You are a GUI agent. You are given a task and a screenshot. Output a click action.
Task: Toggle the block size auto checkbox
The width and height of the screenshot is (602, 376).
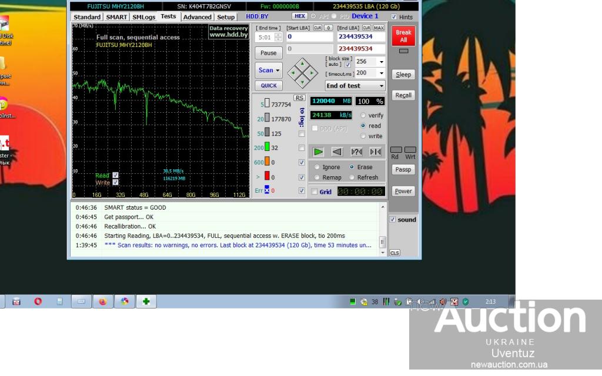tap(347, 65)
